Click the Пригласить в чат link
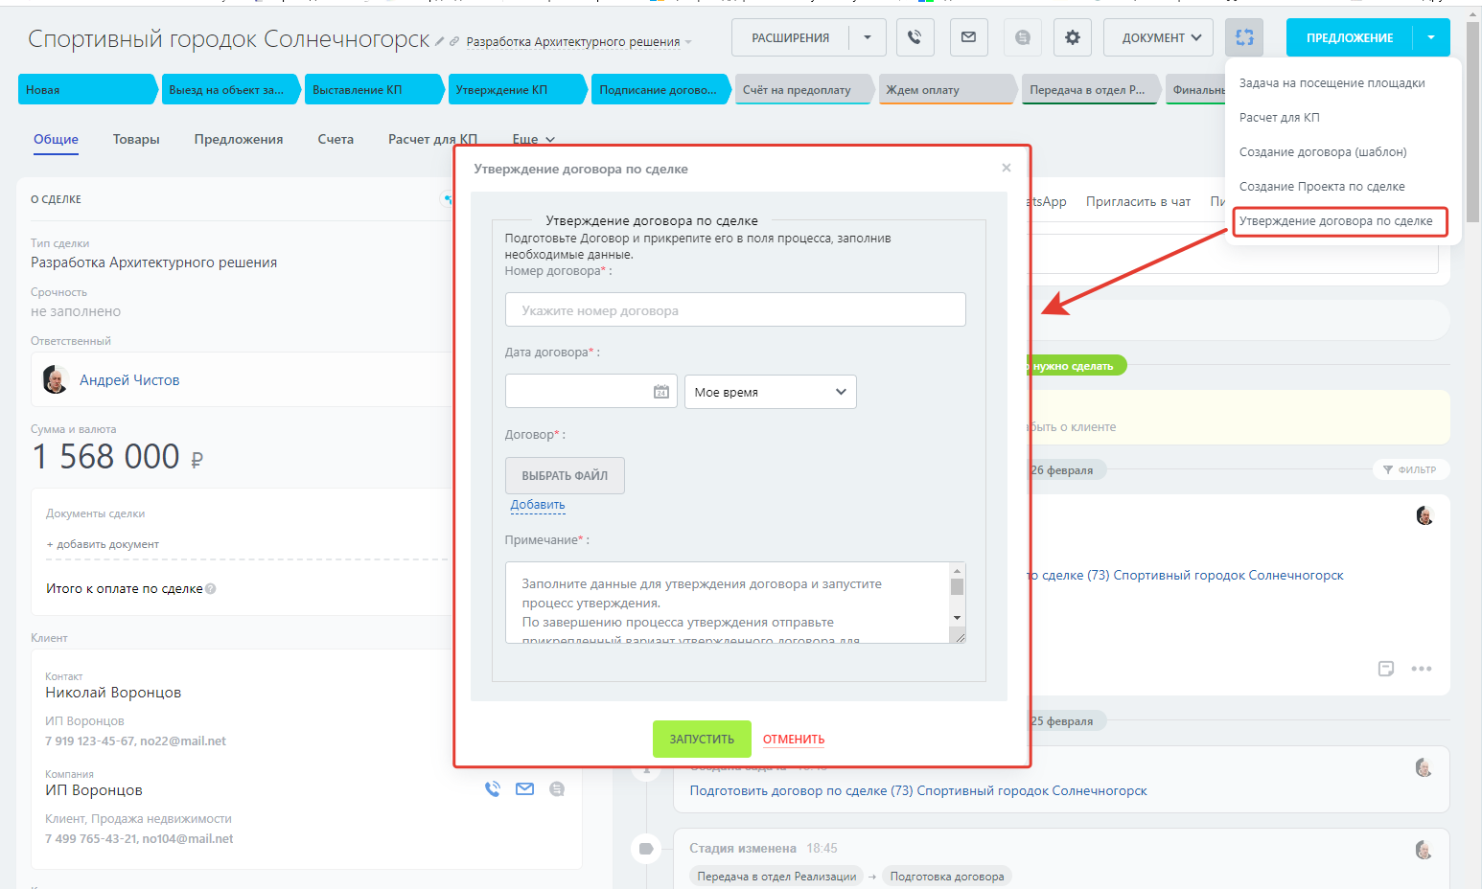This screenshot has height=889, width=1482. point(1138,201)
